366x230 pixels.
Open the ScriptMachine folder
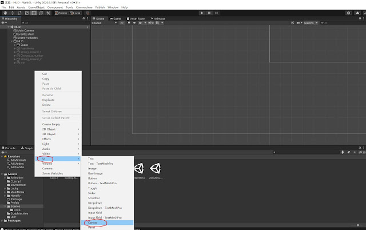pos(18,213)
